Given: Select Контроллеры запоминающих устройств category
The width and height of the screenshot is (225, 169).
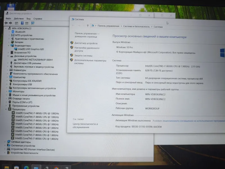Looking at the screenshot, I should 34,88.
